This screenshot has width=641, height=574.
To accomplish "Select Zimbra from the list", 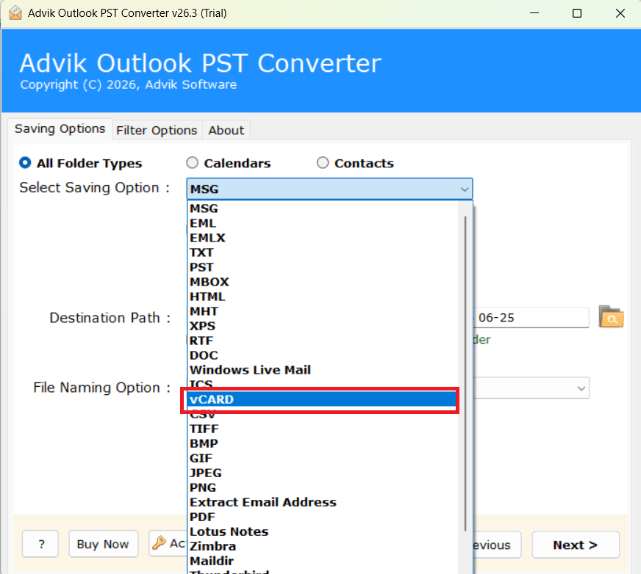I will coord(323,546).
